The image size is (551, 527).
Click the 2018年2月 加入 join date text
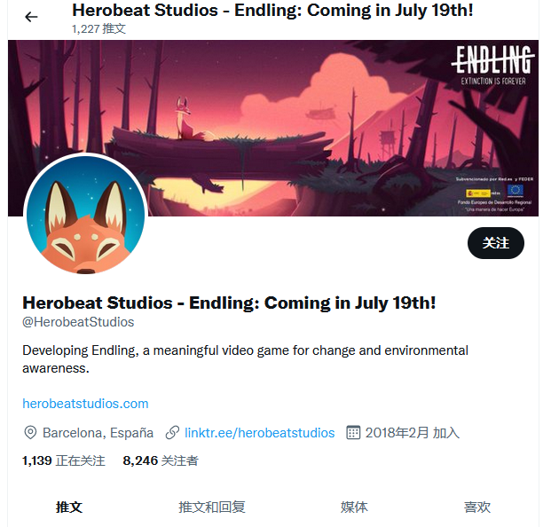tap(413, 433)
